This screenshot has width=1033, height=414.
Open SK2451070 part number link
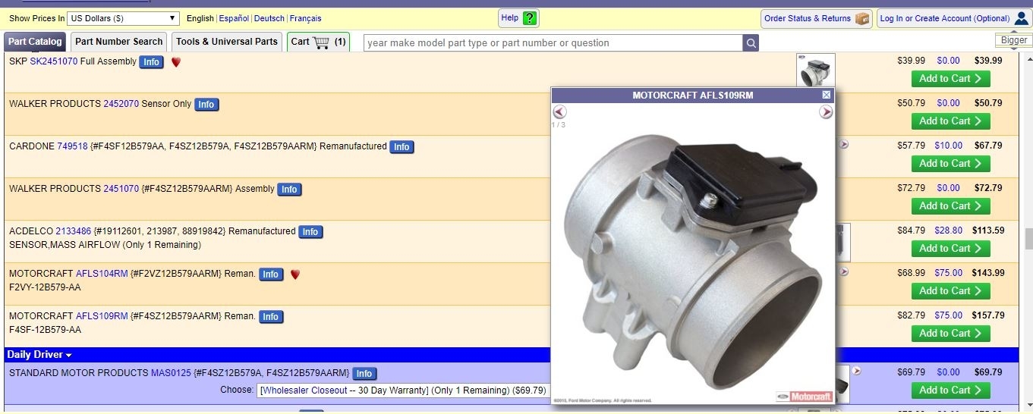click(x=54, y=61)
